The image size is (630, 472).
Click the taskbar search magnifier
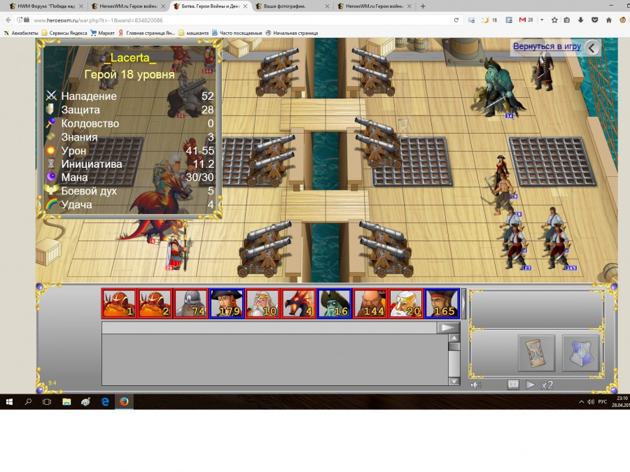[x=28, y=401]
